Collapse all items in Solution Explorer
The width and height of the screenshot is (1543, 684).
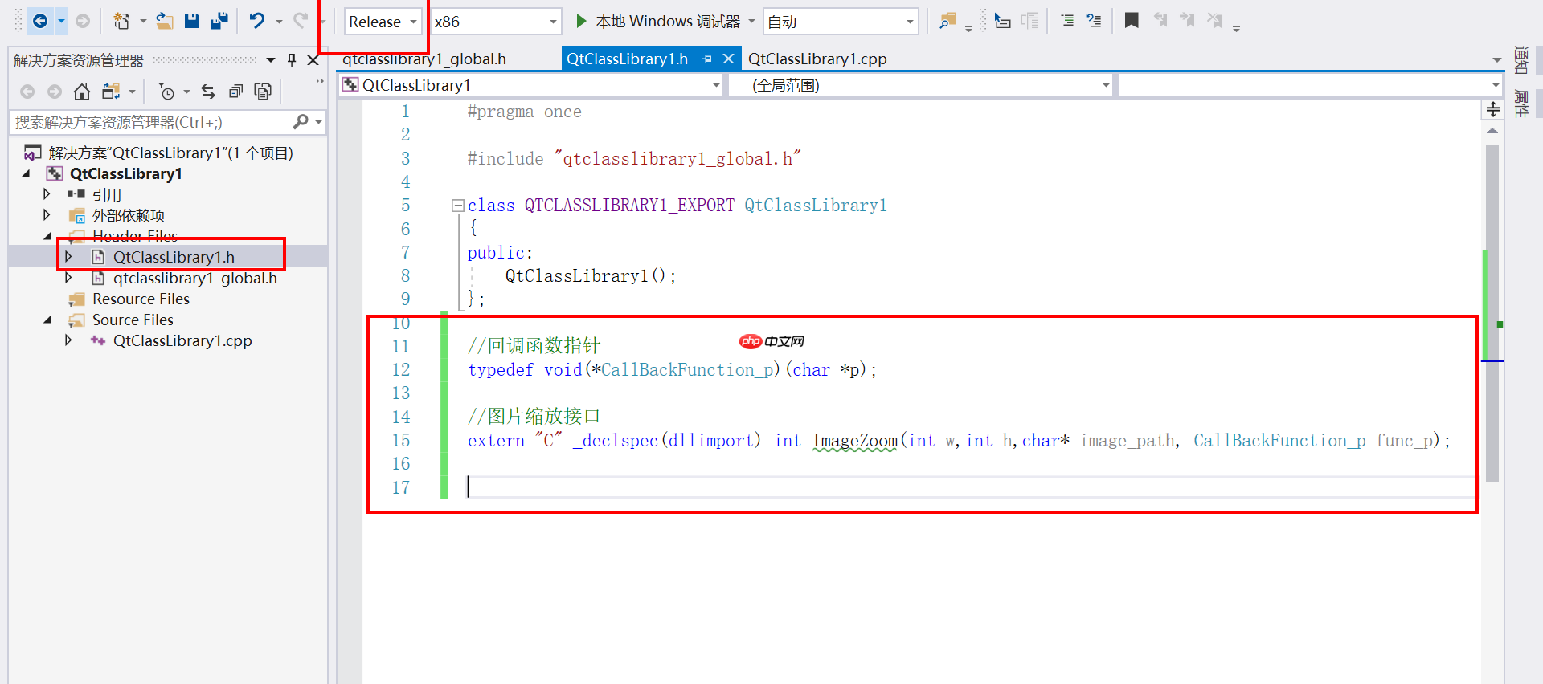point(235,92)
